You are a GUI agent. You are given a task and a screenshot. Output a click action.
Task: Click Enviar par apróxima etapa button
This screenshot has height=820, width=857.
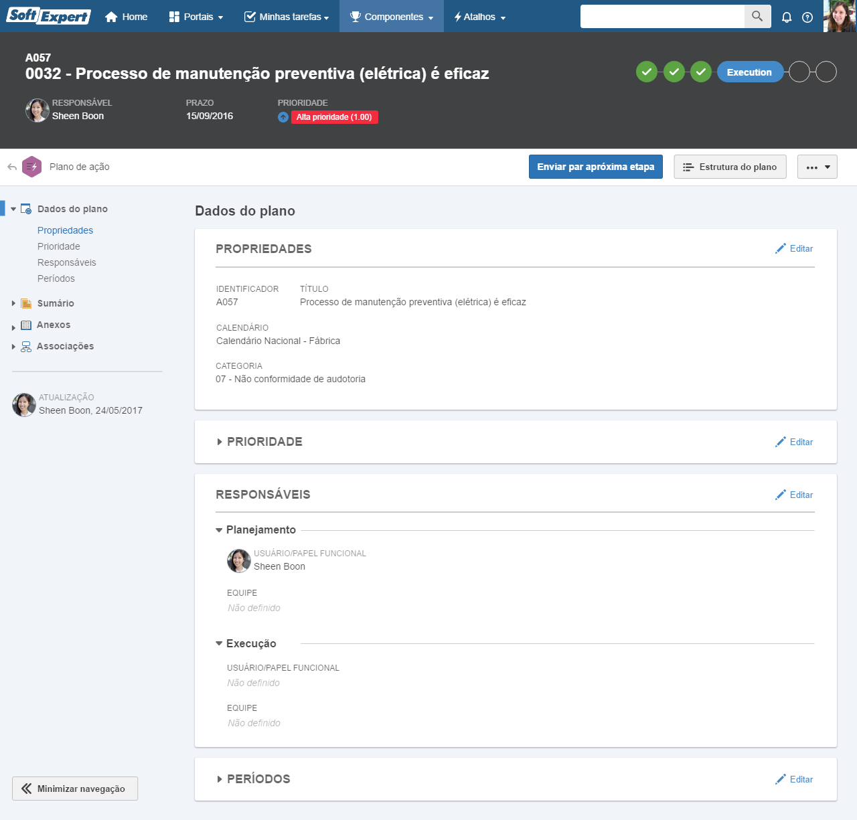tap(595, 167)
